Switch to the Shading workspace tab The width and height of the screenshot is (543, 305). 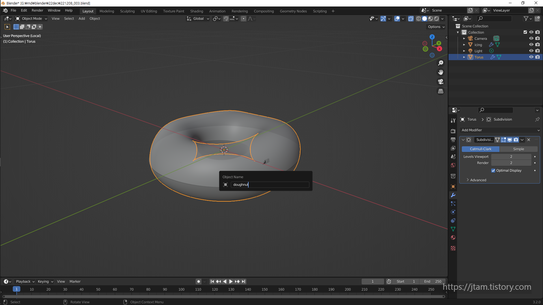pos(197,11)
